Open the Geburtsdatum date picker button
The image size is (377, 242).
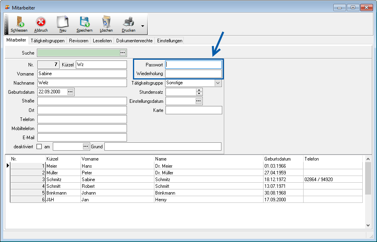click(x=70, y=92)
